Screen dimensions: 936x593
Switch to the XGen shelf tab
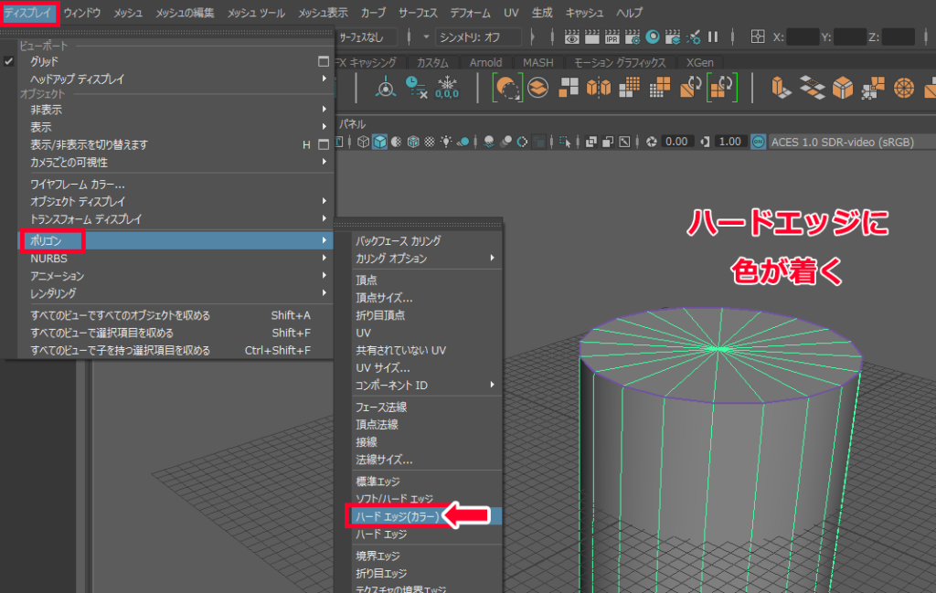click(699, 63)
